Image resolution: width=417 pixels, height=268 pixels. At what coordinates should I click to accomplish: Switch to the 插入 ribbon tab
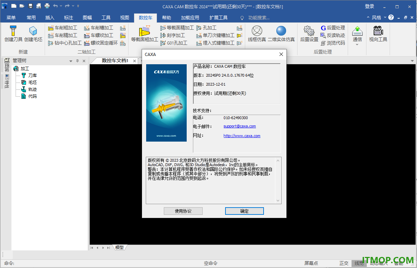point(50,18)
